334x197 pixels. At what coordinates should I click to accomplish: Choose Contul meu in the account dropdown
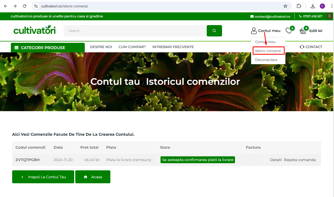tap(265, 42)
